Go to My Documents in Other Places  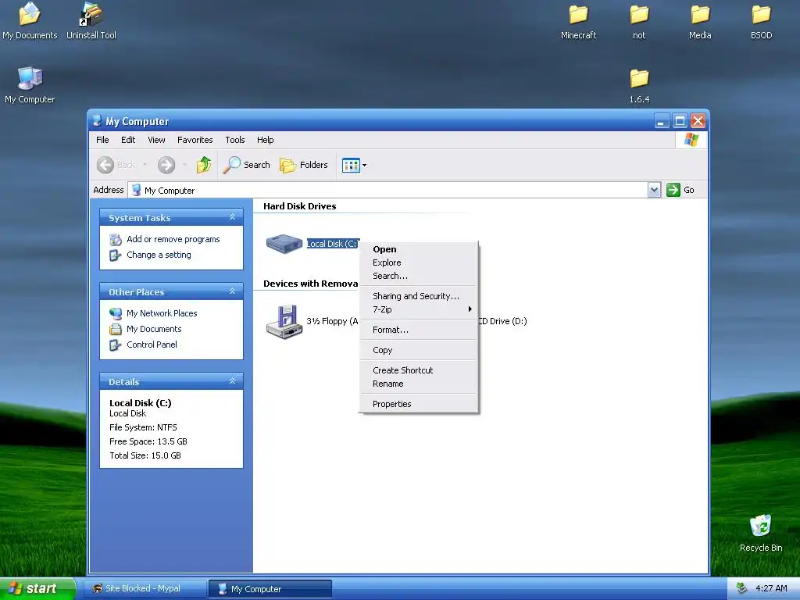point(154,329)
